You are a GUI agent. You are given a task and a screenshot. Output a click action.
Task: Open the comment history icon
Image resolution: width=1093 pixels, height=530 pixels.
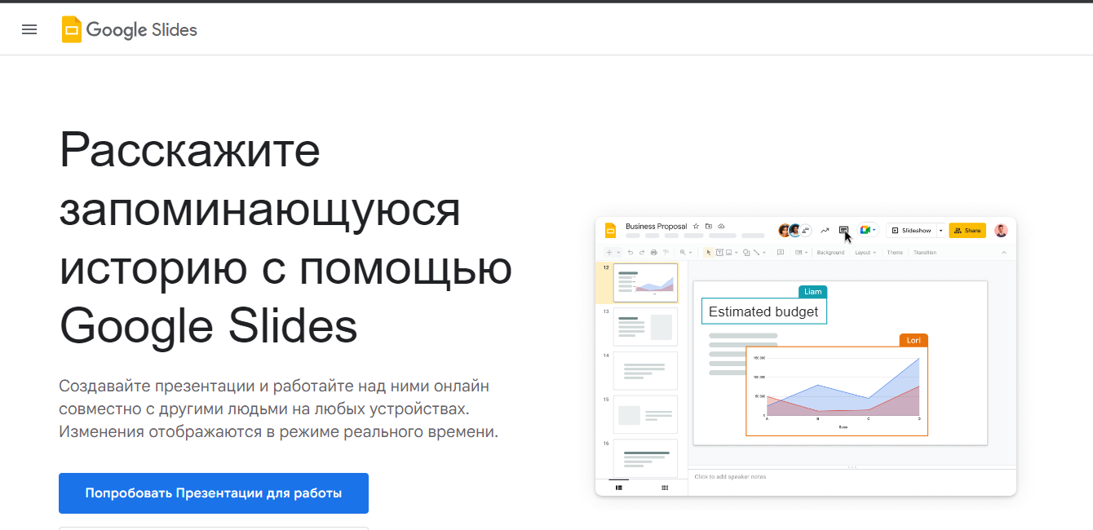[843, 231]
